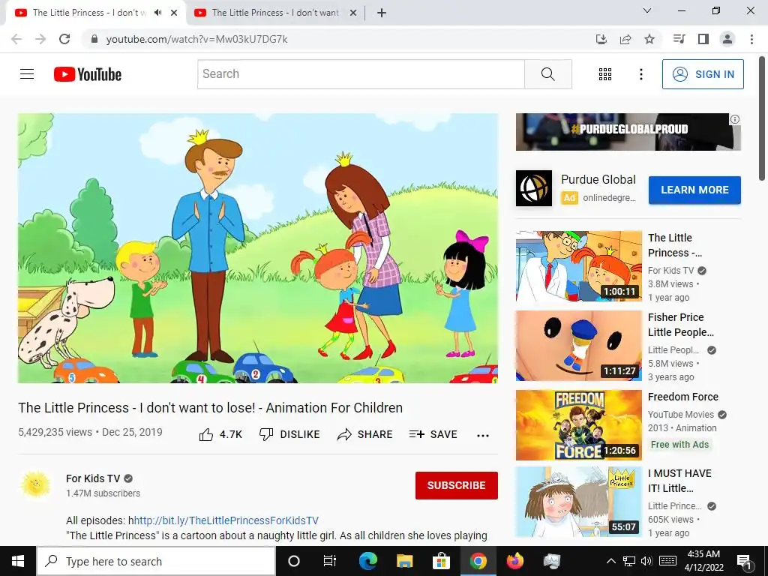This screenshot has width=768, height=576.
Task: Launch Firefox from taskbar
Action: click(x=514, y=561)
